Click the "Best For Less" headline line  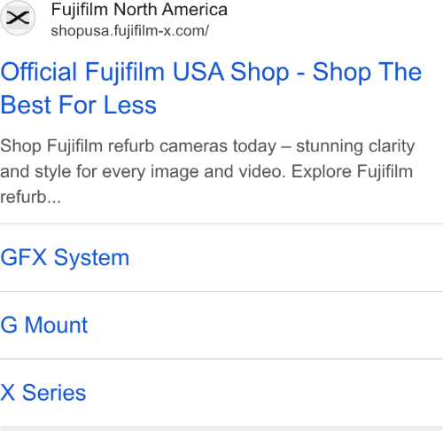[78, 105]
